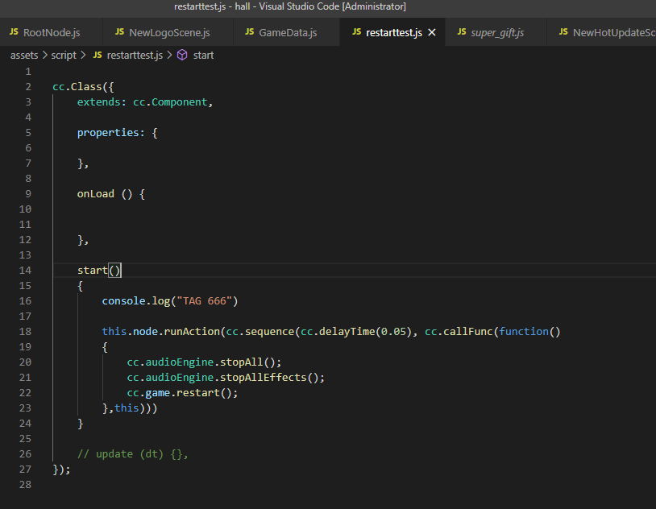Click cc.sequence on line 18

(260, 331)
